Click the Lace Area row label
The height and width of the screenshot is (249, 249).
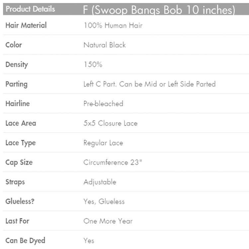21,123
